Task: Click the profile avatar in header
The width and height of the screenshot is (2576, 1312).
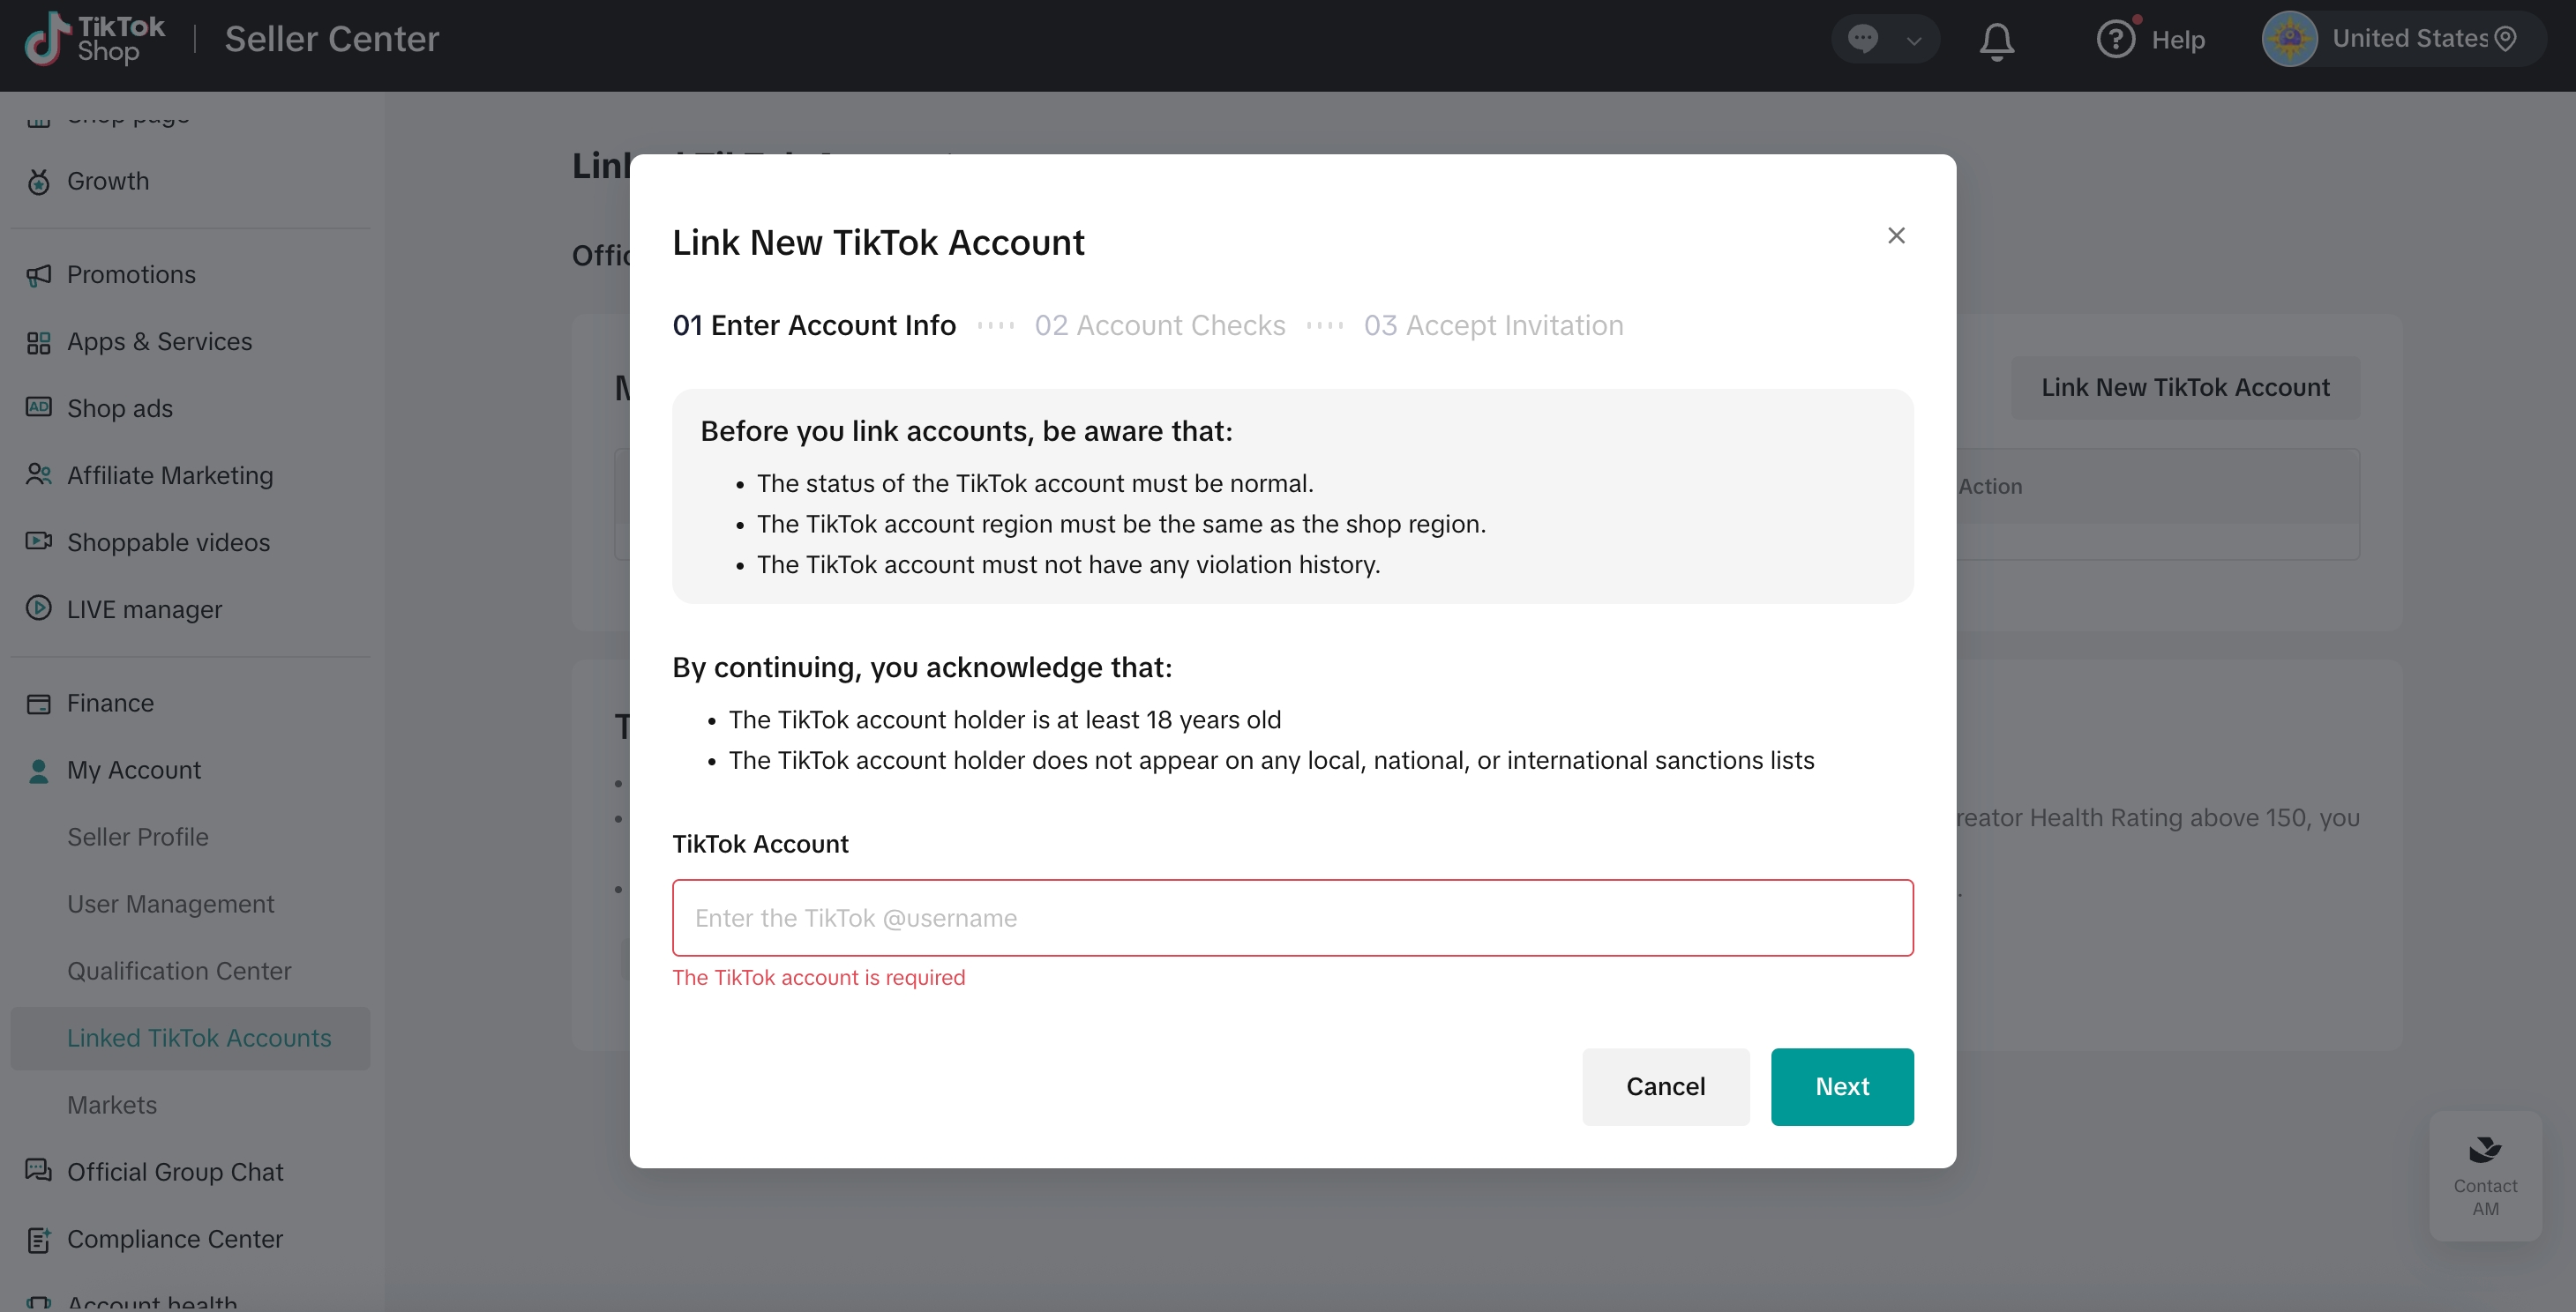Action: point(2289,39)
